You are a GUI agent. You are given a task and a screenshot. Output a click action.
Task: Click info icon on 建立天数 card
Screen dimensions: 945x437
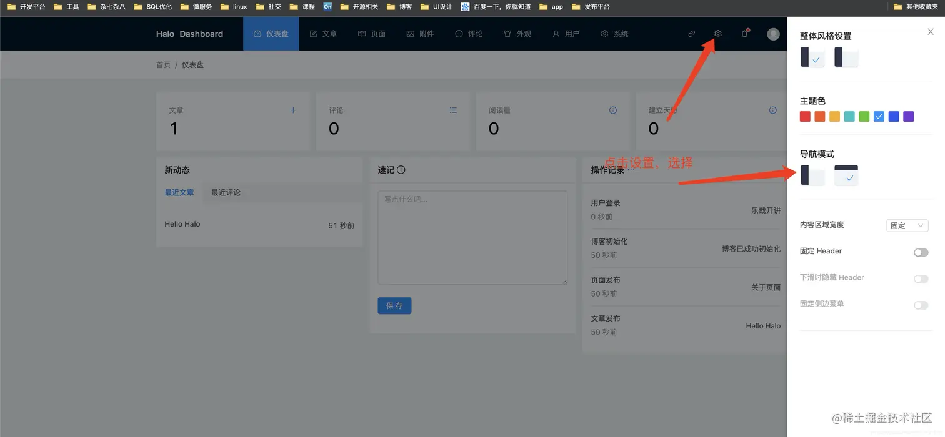coord(773,110)
